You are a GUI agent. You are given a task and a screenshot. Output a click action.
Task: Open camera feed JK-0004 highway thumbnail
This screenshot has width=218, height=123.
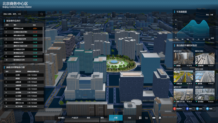tap(205, 58)
